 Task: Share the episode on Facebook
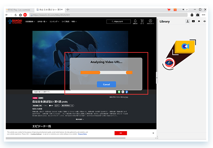click(127, 92)
